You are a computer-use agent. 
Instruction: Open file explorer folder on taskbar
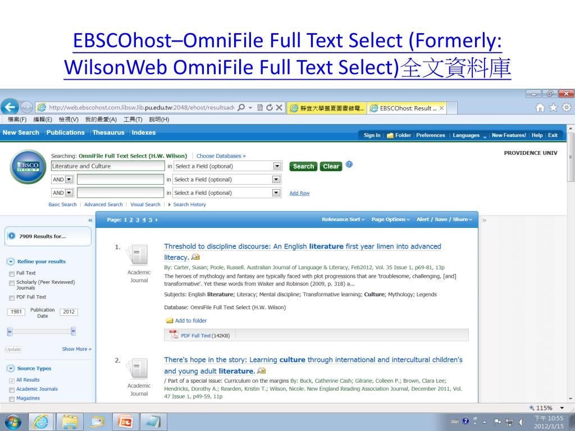point(69,422)
